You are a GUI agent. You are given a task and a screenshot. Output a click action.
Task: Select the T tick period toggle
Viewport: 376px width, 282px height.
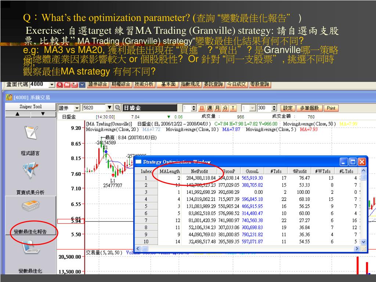[232, 108]
